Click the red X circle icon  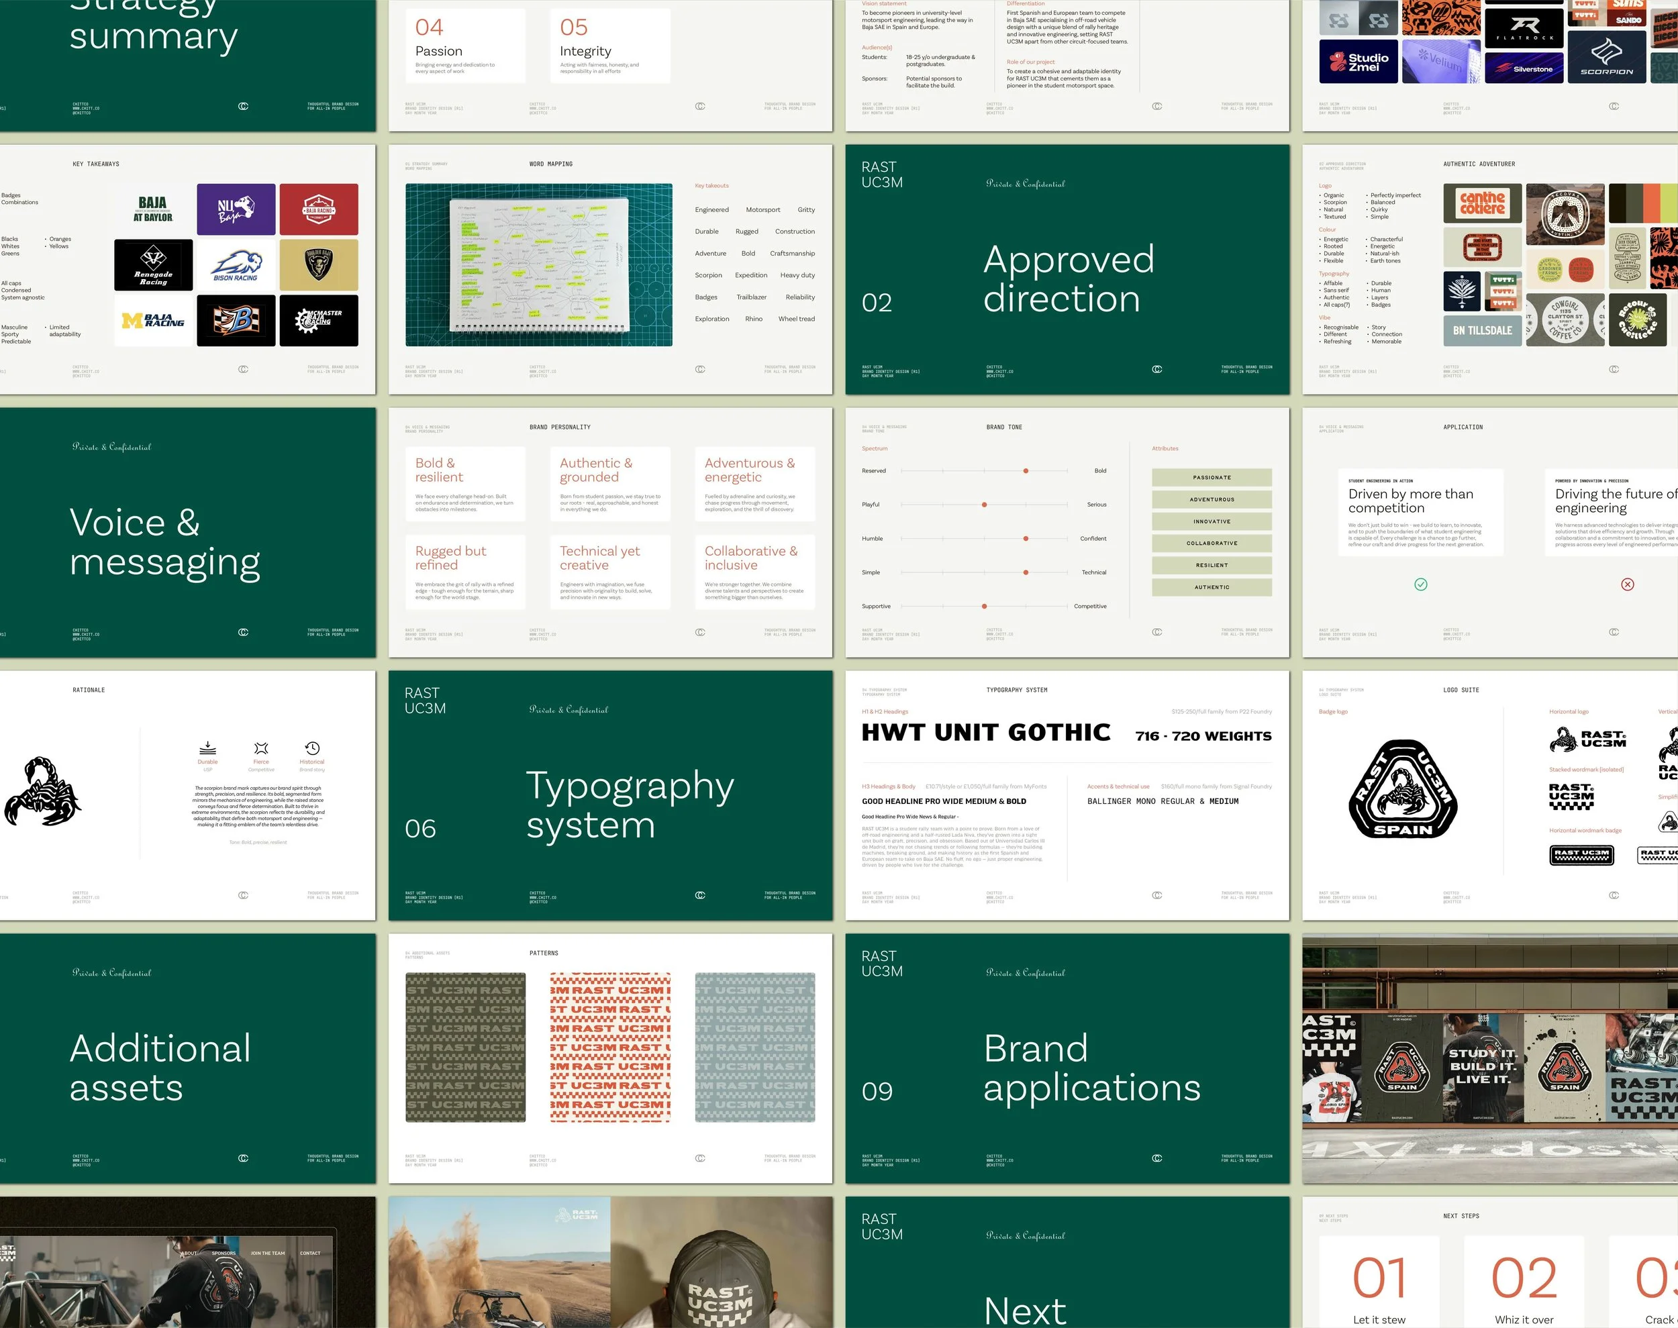(1627, 584)
